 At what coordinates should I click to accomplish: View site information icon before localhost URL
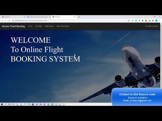pos(13,21)
